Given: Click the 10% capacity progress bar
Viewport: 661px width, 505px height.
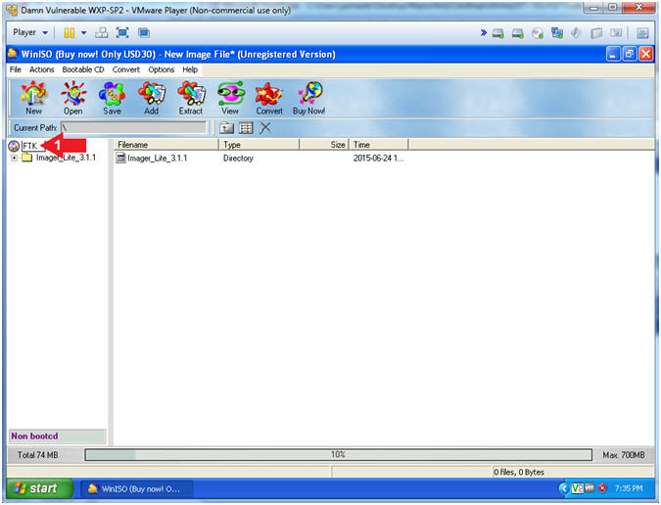Looking at the screenshot, I should click(339, 455).
